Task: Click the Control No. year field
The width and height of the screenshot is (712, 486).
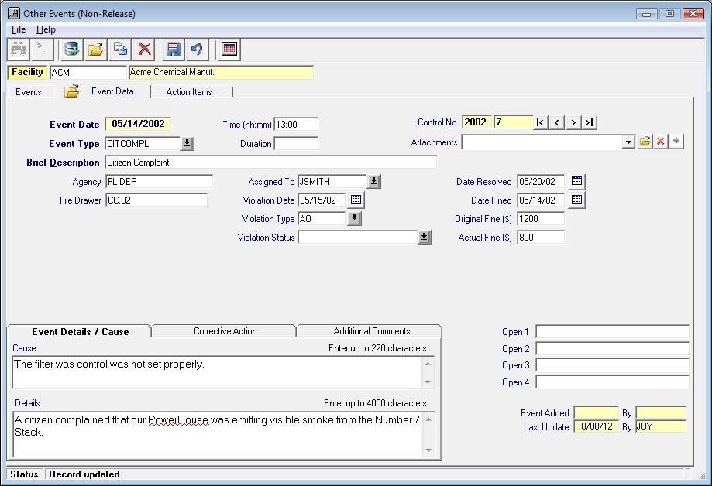Action: [476, 122]
